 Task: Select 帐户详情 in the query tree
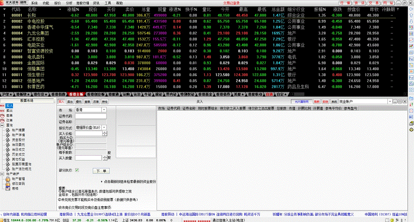18,135
